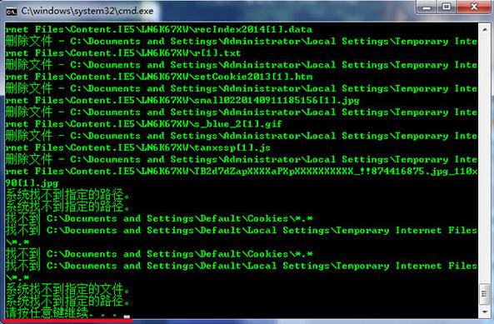Click the 系统找不到指定的文件 message line
Screen dimensions: 494x324
point(67,289)
